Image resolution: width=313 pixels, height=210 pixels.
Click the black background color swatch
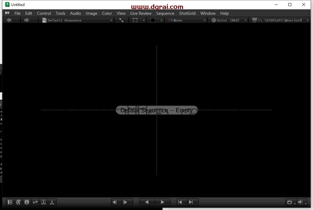click(x=153, y=20)
